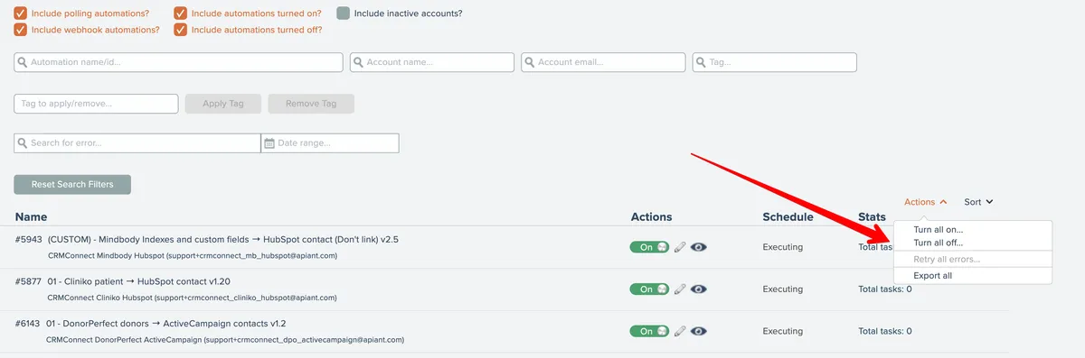Click the Apply Tag button
Screen dimensions: 1085x358
coord(223,104)
